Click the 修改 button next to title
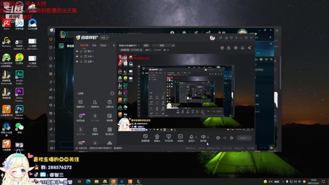The width and height of the screenshot is (329, 185). pos(146,45)
